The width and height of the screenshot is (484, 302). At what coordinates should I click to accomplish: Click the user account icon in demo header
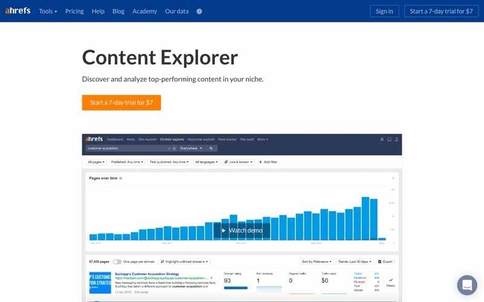(397, 140)
